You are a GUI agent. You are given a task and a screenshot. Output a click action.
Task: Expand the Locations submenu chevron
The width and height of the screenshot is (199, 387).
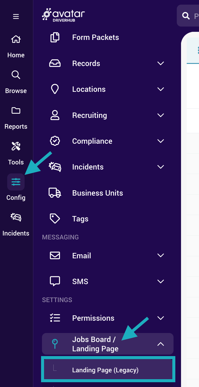(x=161, y=89)
